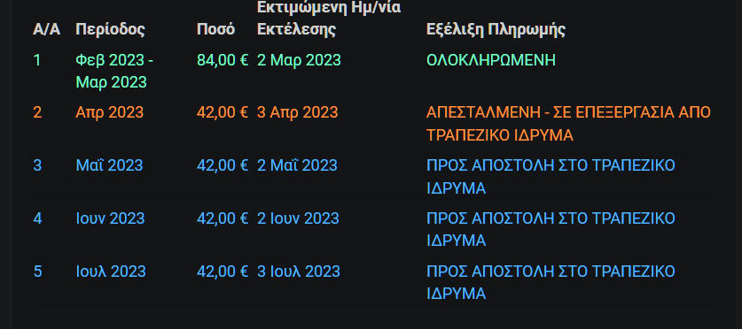Click the Φεβ 2023 - Μαρ 2023 period
Viewport: 742px width, 329px height.
(x=114, y=72)
